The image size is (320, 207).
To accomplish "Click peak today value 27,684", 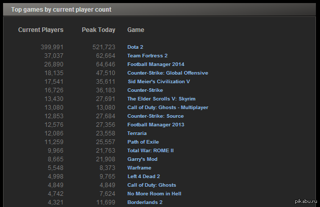I will (x=106, y=116).
